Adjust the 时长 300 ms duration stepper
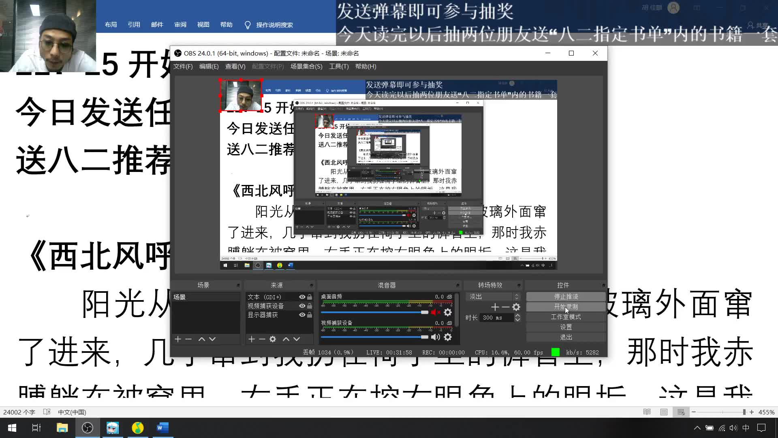 tap(517, 318)
